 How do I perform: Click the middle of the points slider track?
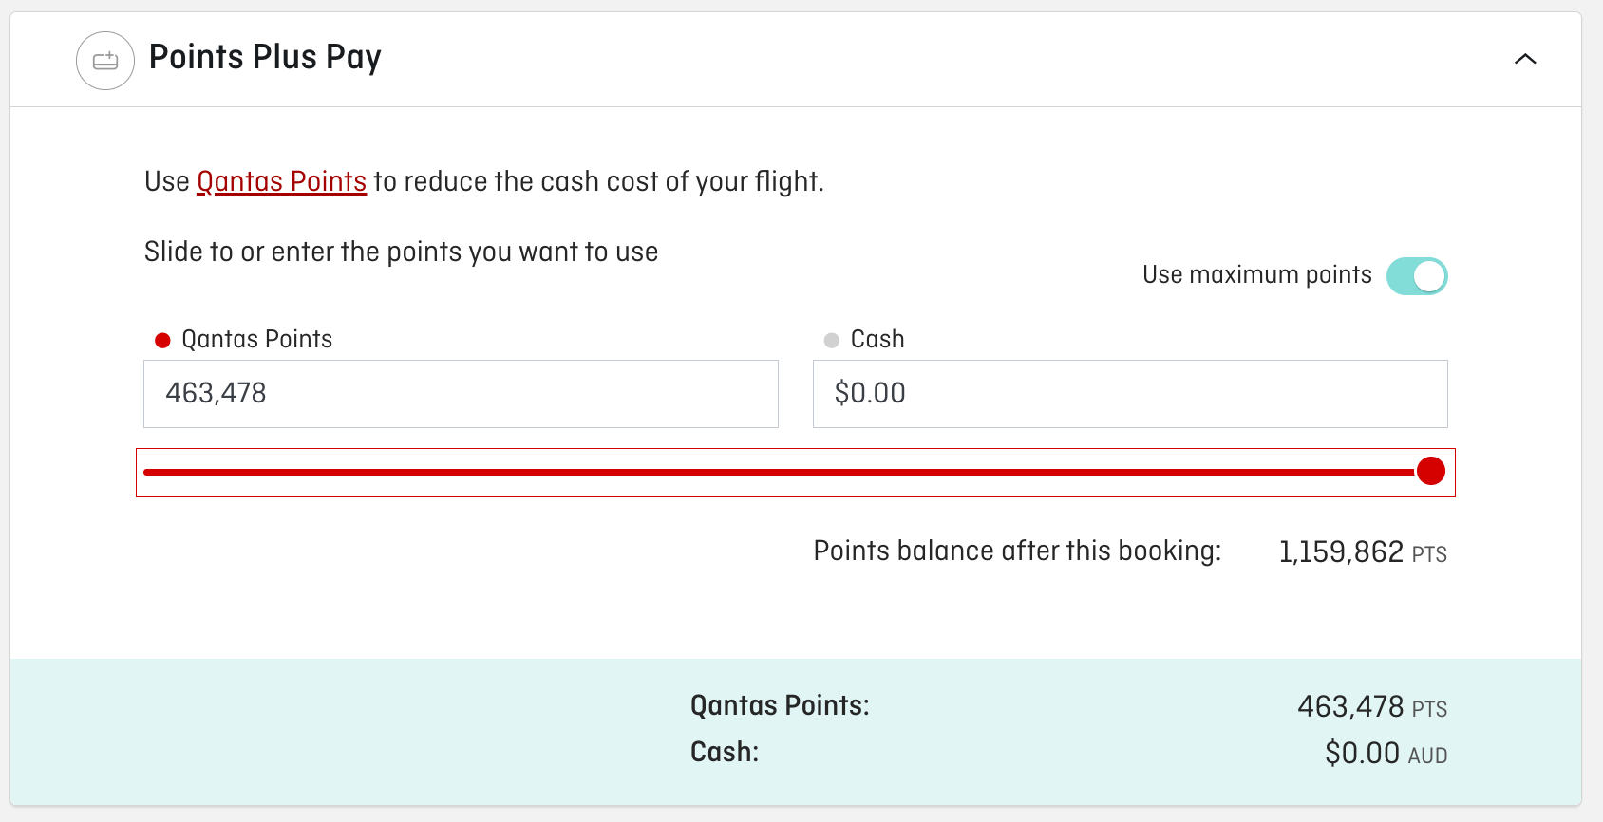[779, 472]
